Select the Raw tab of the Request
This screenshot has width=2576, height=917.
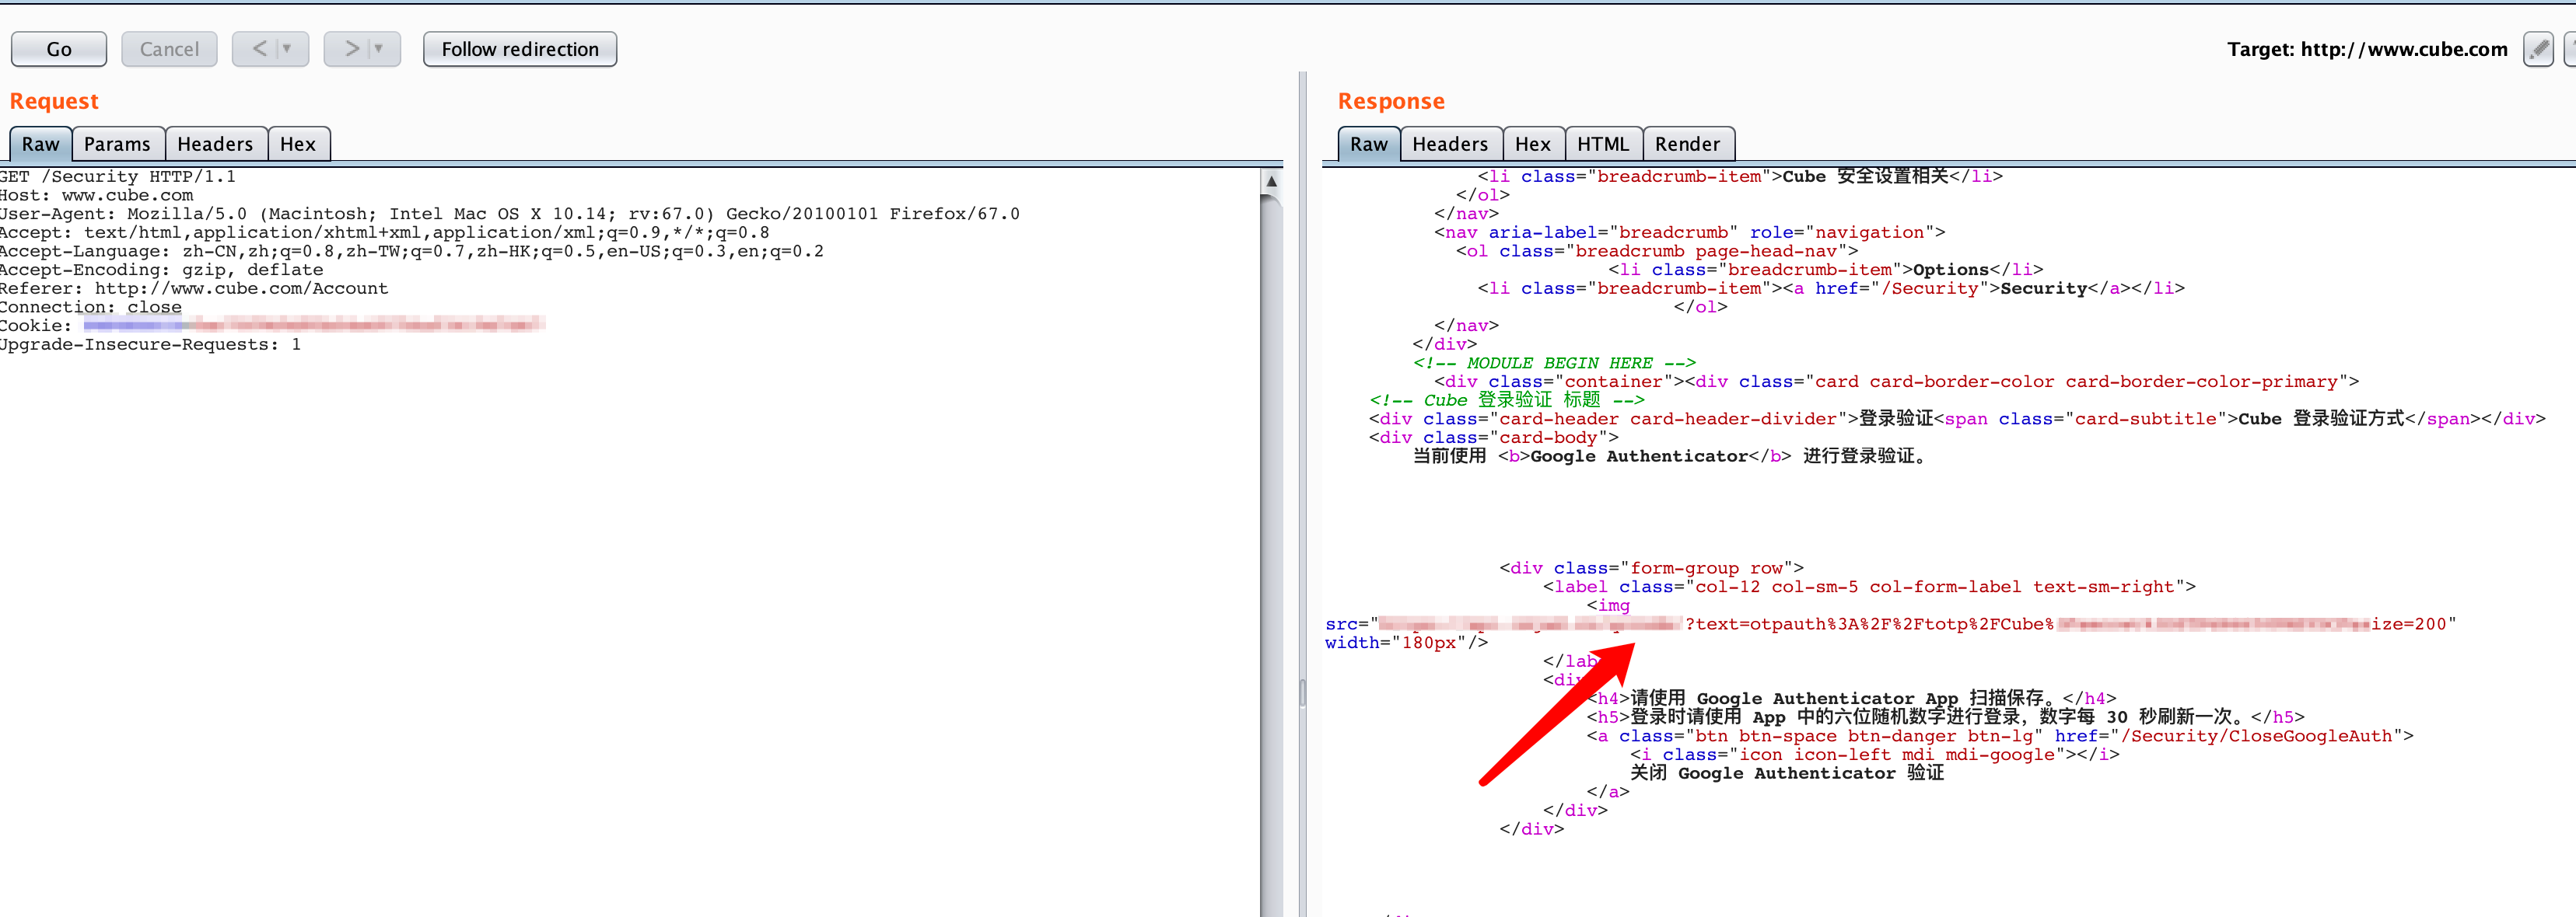pos(40,144)
